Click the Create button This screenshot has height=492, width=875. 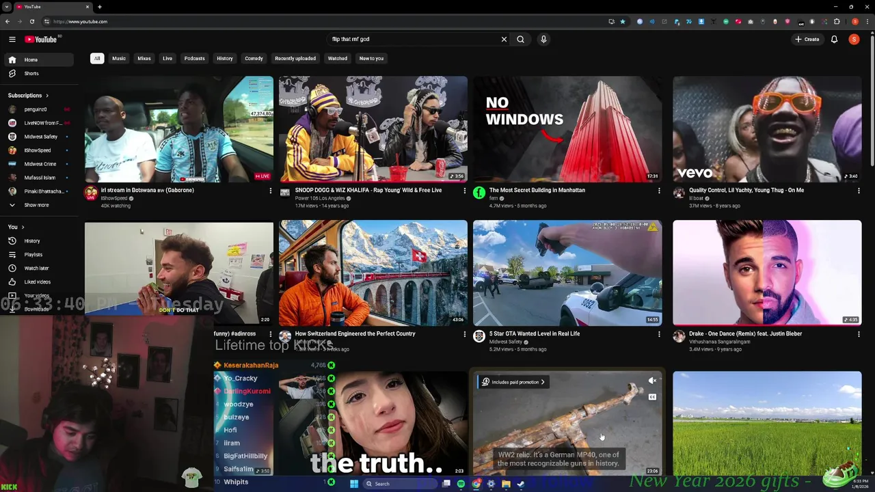click(807, 40)
